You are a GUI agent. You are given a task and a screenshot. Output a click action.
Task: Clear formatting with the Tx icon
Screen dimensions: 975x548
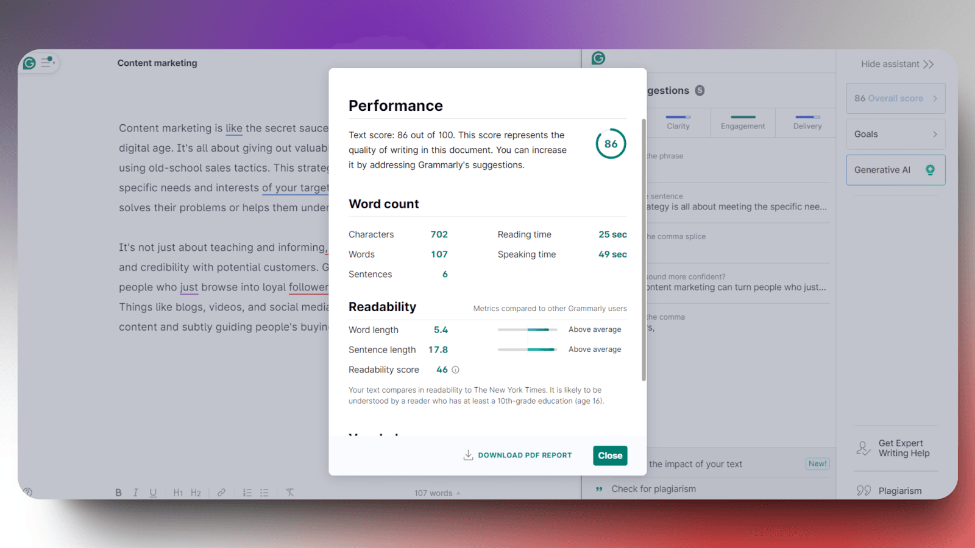point(290,493)
